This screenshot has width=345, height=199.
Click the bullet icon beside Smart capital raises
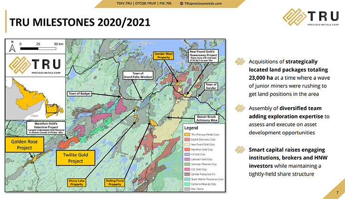pos(240,149)
